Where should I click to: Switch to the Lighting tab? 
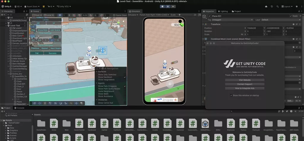(x=223, y=11)
